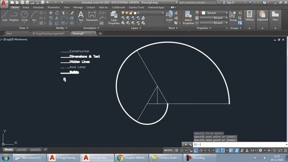Click the Mirror tool icon
The width and height of the screenshot is (288, 162).
(x=57, y=18)
